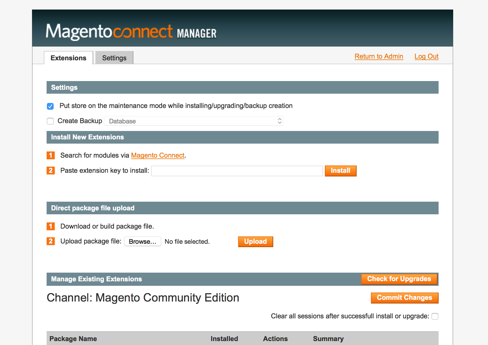Click the Upload button

coord(256,242)
